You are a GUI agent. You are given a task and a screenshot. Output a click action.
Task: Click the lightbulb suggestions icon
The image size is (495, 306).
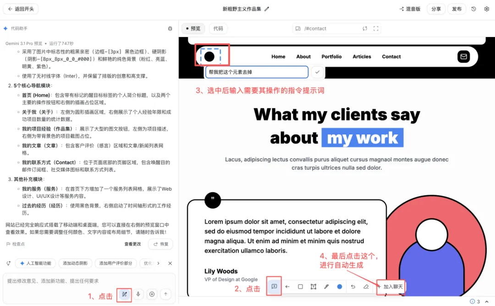coord(9,263)
